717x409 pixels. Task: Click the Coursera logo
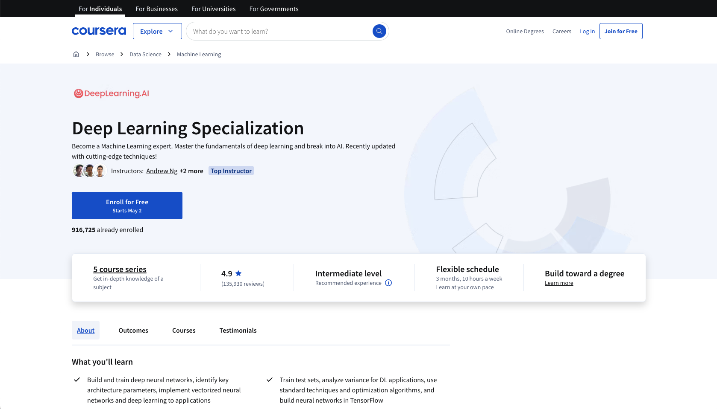pyautogui.click(x=99, y=31)
